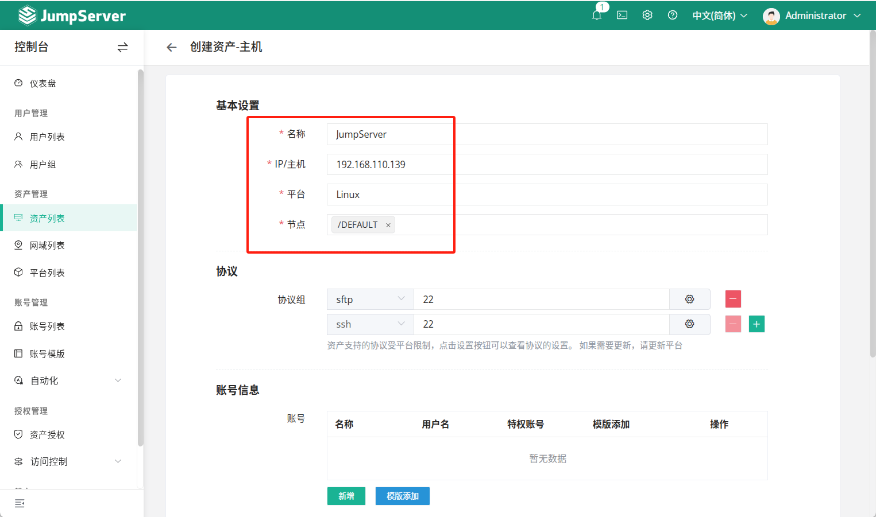876x517 pixels.
Task: Open 仪表盘 dashboard
Action: point(69,83)
